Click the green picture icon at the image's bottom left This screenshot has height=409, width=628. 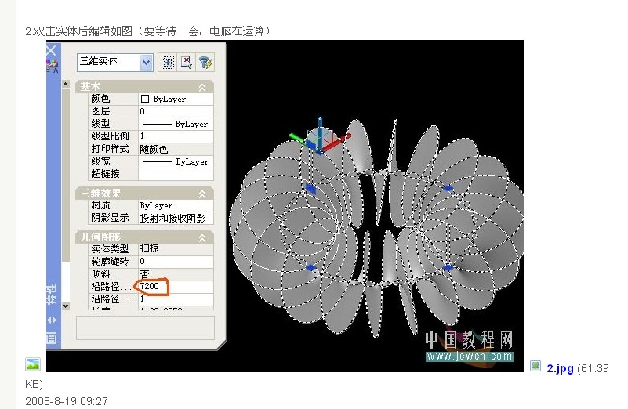(x=32, y=364)
